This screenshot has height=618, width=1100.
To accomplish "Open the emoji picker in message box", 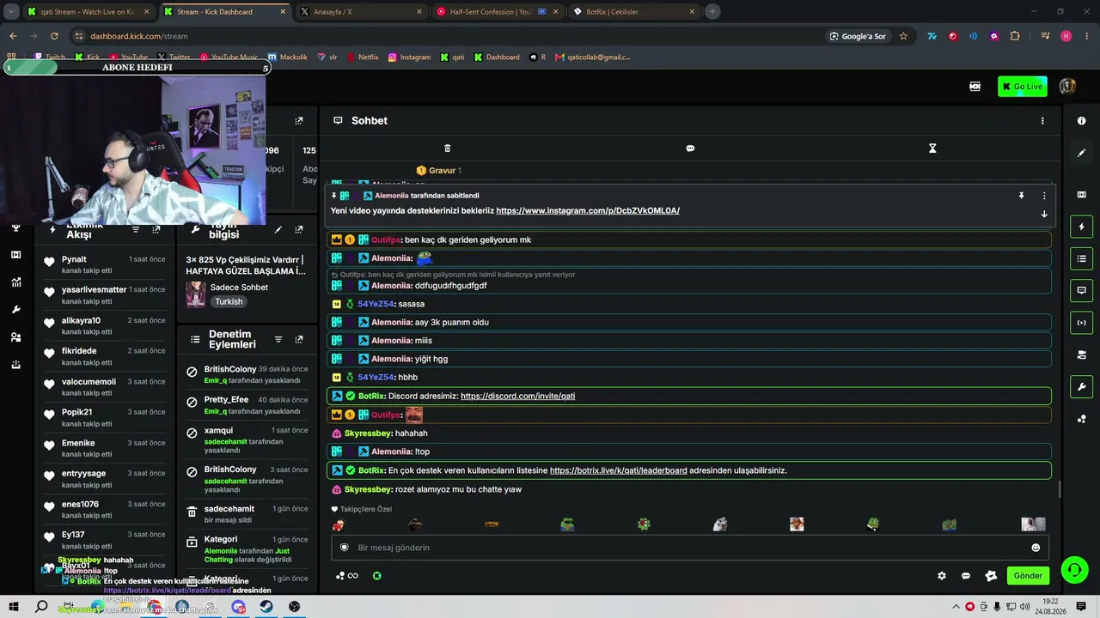I will point(1036,548).
